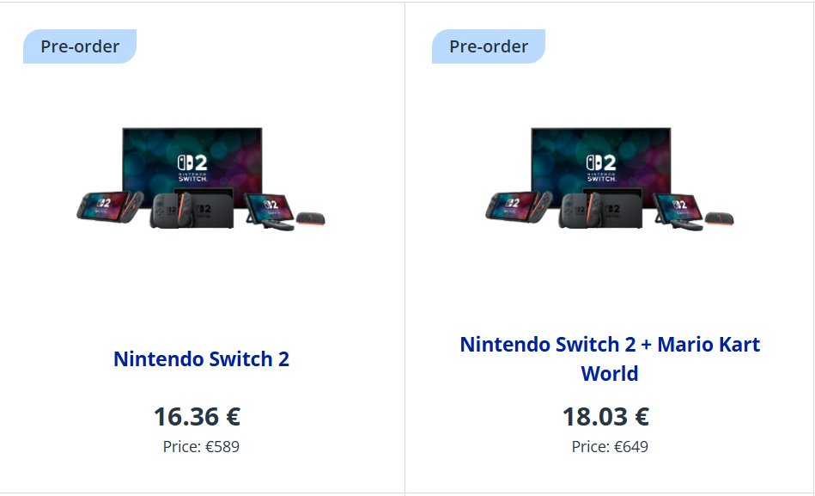Select the Price: €589 text
Viewport: 815px width, 496px height.
[201, 447]
